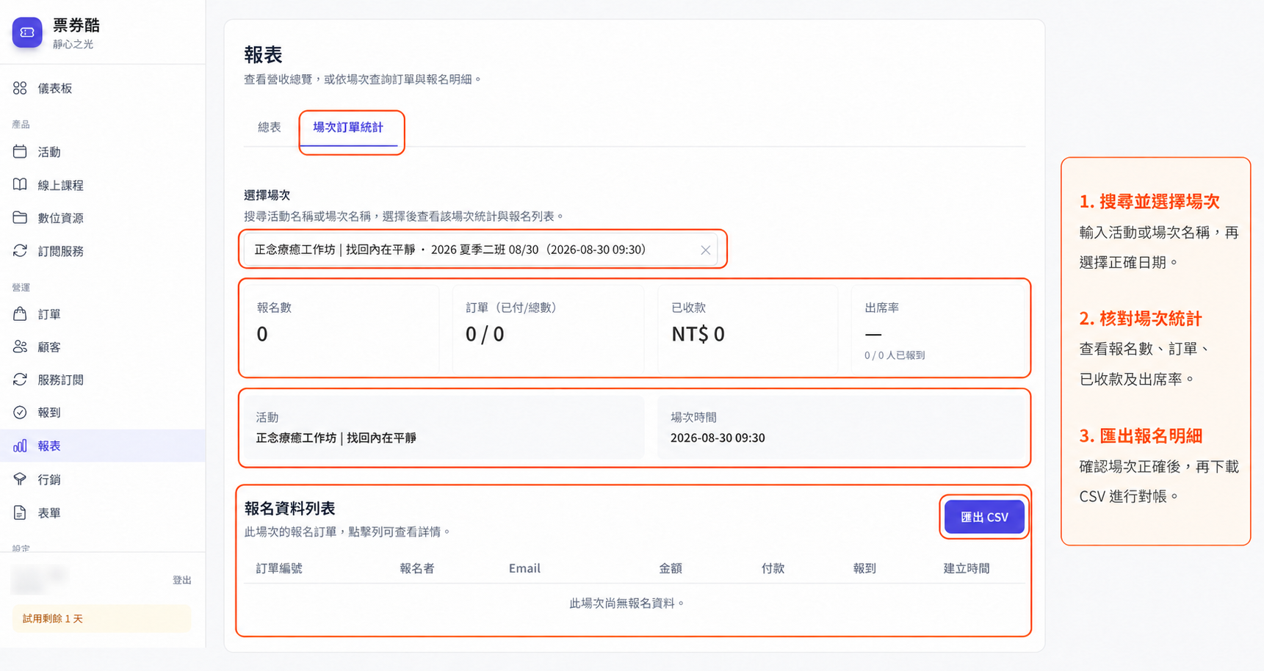Click the session search field
The width and height of the screenshot is (1264, 671).
coord(480,250)
